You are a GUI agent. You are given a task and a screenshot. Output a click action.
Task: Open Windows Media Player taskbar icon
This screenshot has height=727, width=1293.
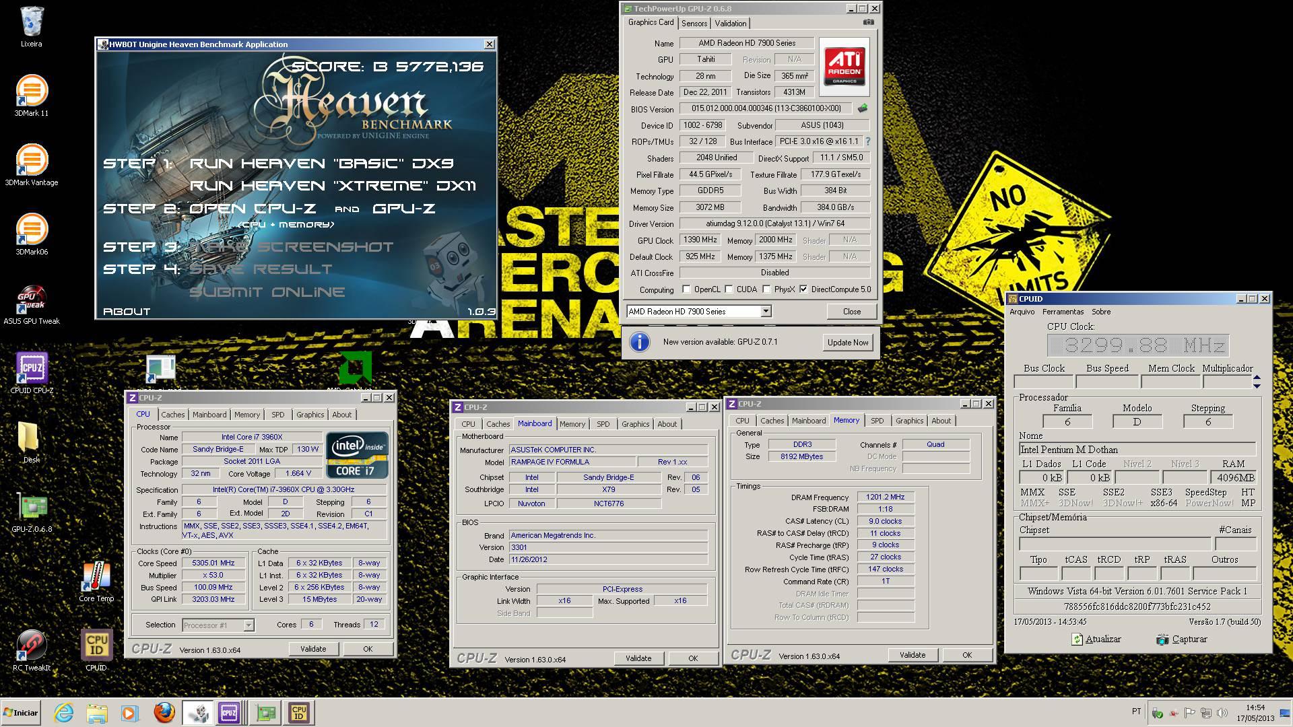(x=129, y=713)
